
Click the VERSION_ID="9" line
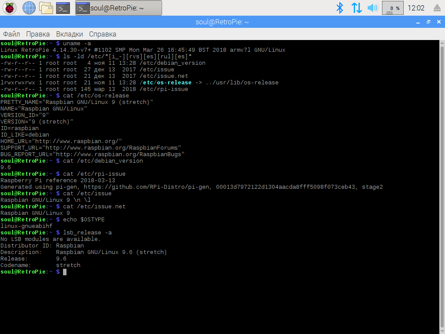click(25, 115)
